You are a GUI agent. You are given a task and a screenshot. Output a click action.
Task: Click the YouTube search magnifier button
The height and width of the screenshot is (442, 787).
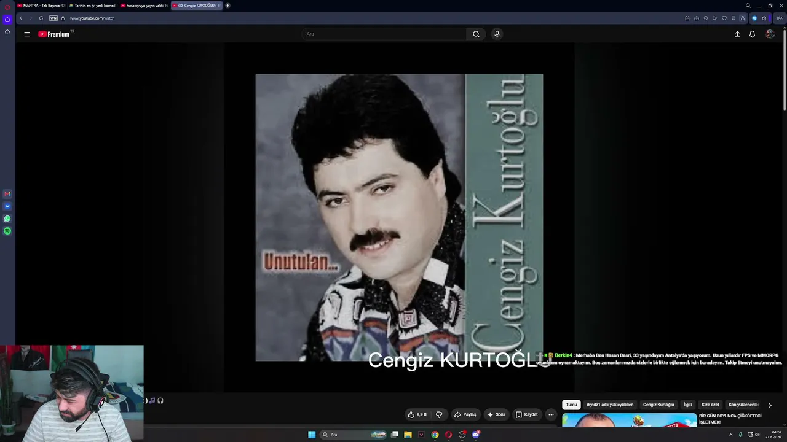pyautogui.click(x=476, y=34)
